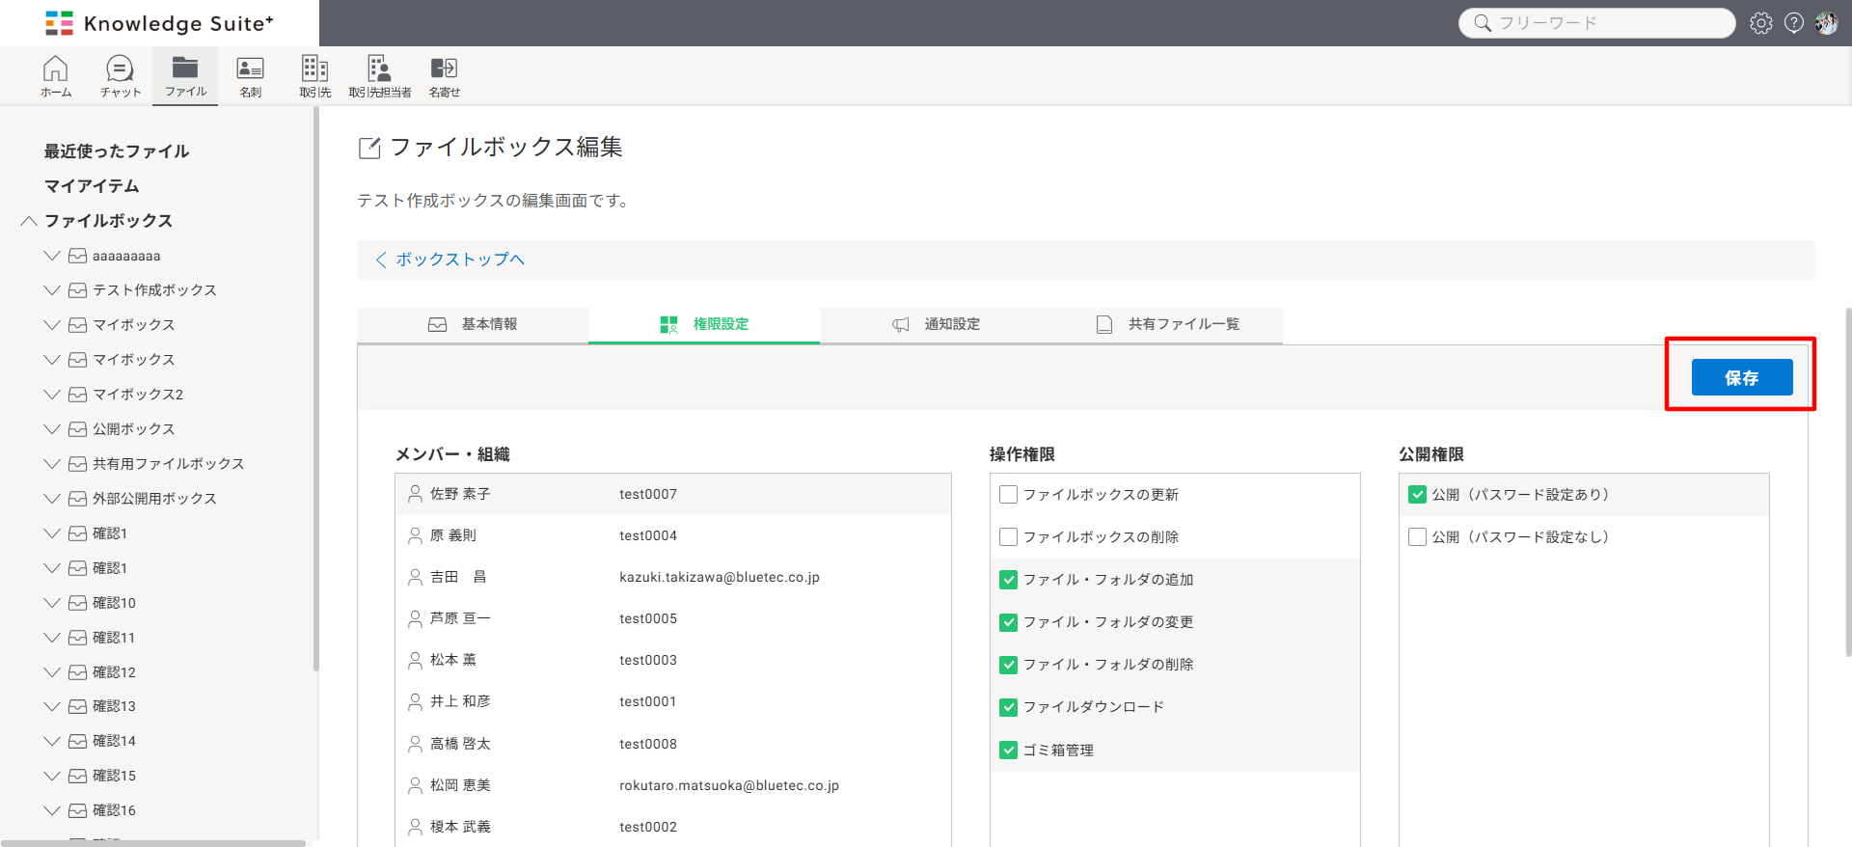Click the edit icon beside ファイルボックス編集
The height and width of the screenshot is (847, 1852).
369,148
